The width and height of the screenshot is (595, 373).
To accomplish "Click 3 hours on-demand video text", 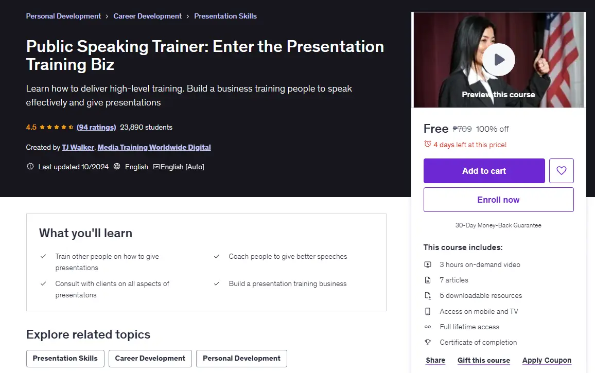I will pos(480,264).
